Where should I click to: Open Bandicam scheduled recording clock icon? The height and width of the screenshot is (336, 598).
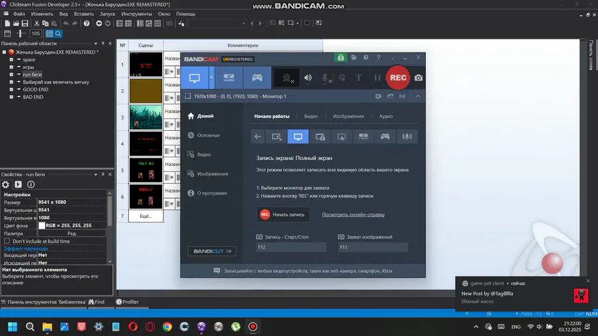pyautogui.click(x=366, y=58)
